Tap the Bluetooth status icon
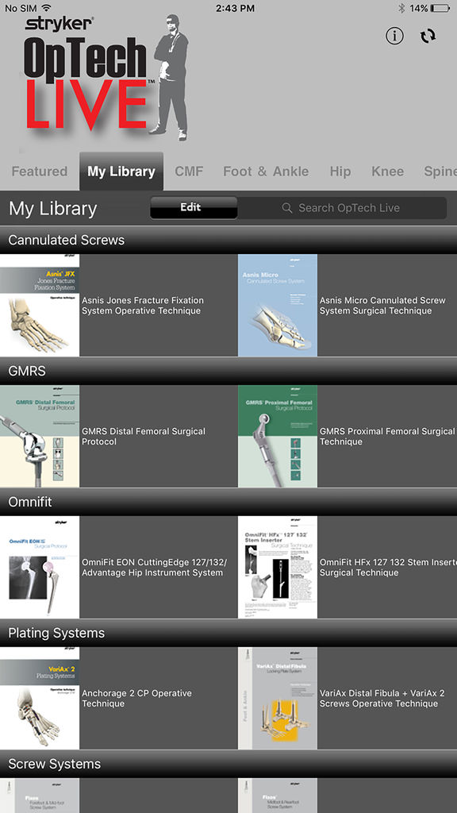This screenshot has height=813, width=457. 401,8
